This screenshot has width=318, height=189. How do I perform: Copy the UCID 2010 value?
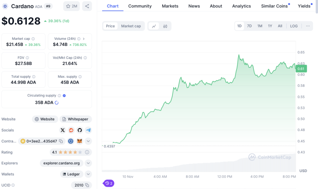pos(87,185)
